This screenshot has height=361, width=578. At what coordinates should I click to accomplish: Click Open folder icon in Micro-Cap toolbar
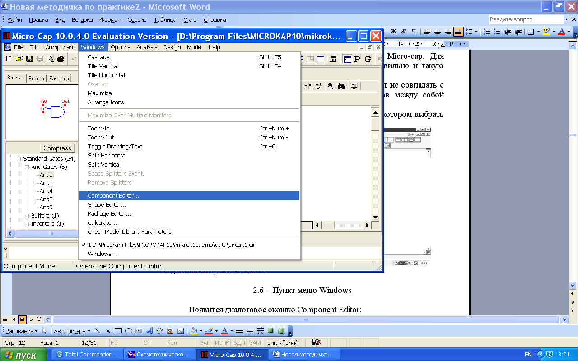[x=19, y=59]
